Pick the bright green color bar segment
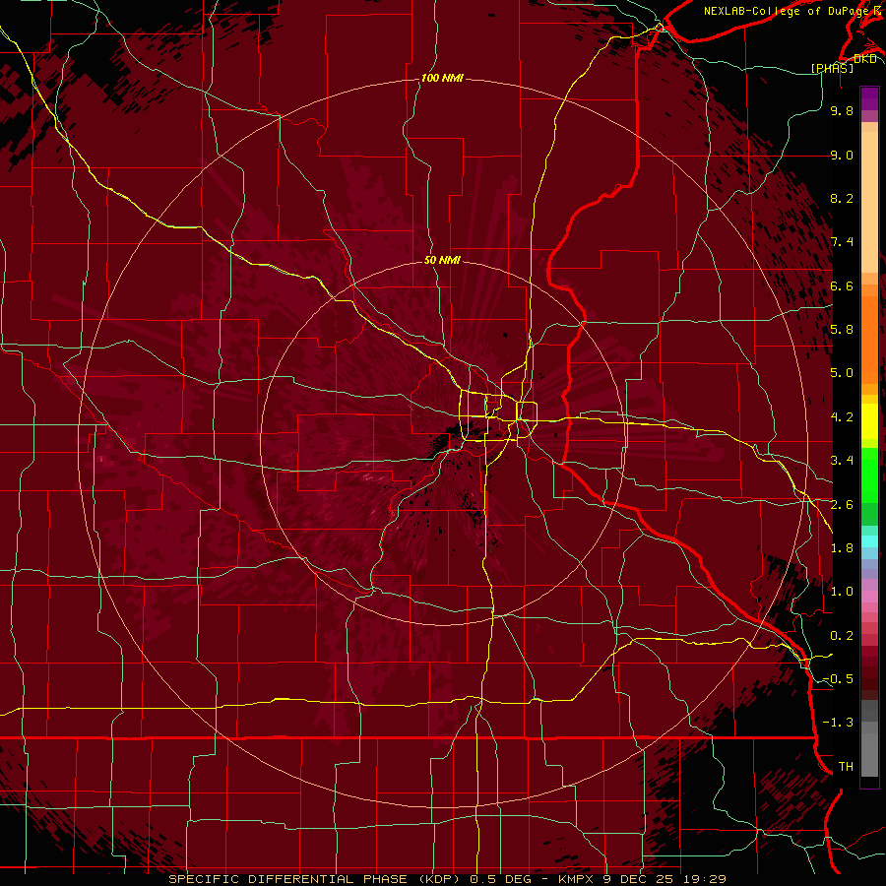This screenshot has height=886, width=886. point(869,475)
